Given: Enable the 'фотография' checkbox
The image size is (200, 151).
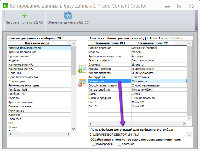Looking at the screenshot, I should tap(94, 144).
